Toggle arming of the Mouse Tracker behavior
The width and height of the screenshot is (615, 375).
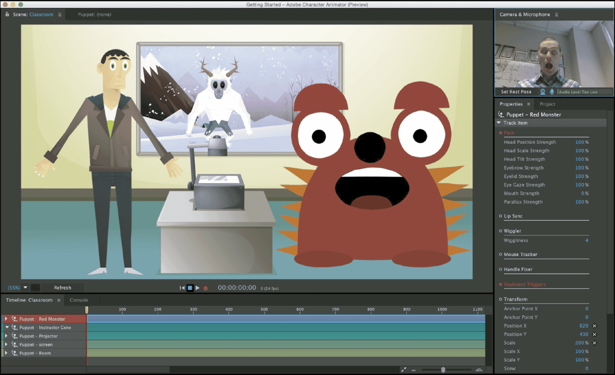tap(500, 254)
